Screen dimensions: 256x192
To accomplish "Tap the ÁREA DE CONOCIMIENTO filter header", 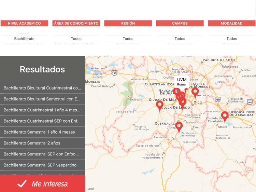I will [76, 23].
